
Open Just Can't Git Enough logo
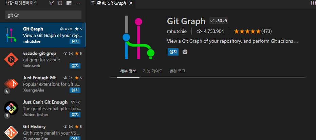[x=11, y=108]
